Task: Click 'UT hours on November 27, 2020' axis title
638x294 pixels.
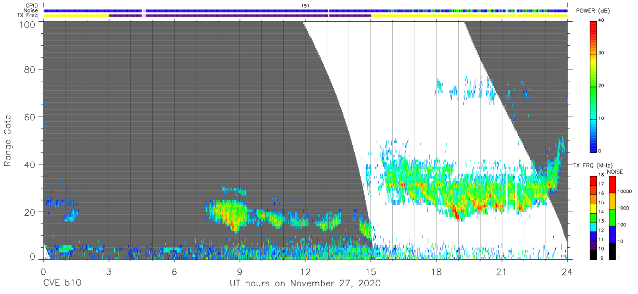Action: pyautogui.click(x=305, y=284)
